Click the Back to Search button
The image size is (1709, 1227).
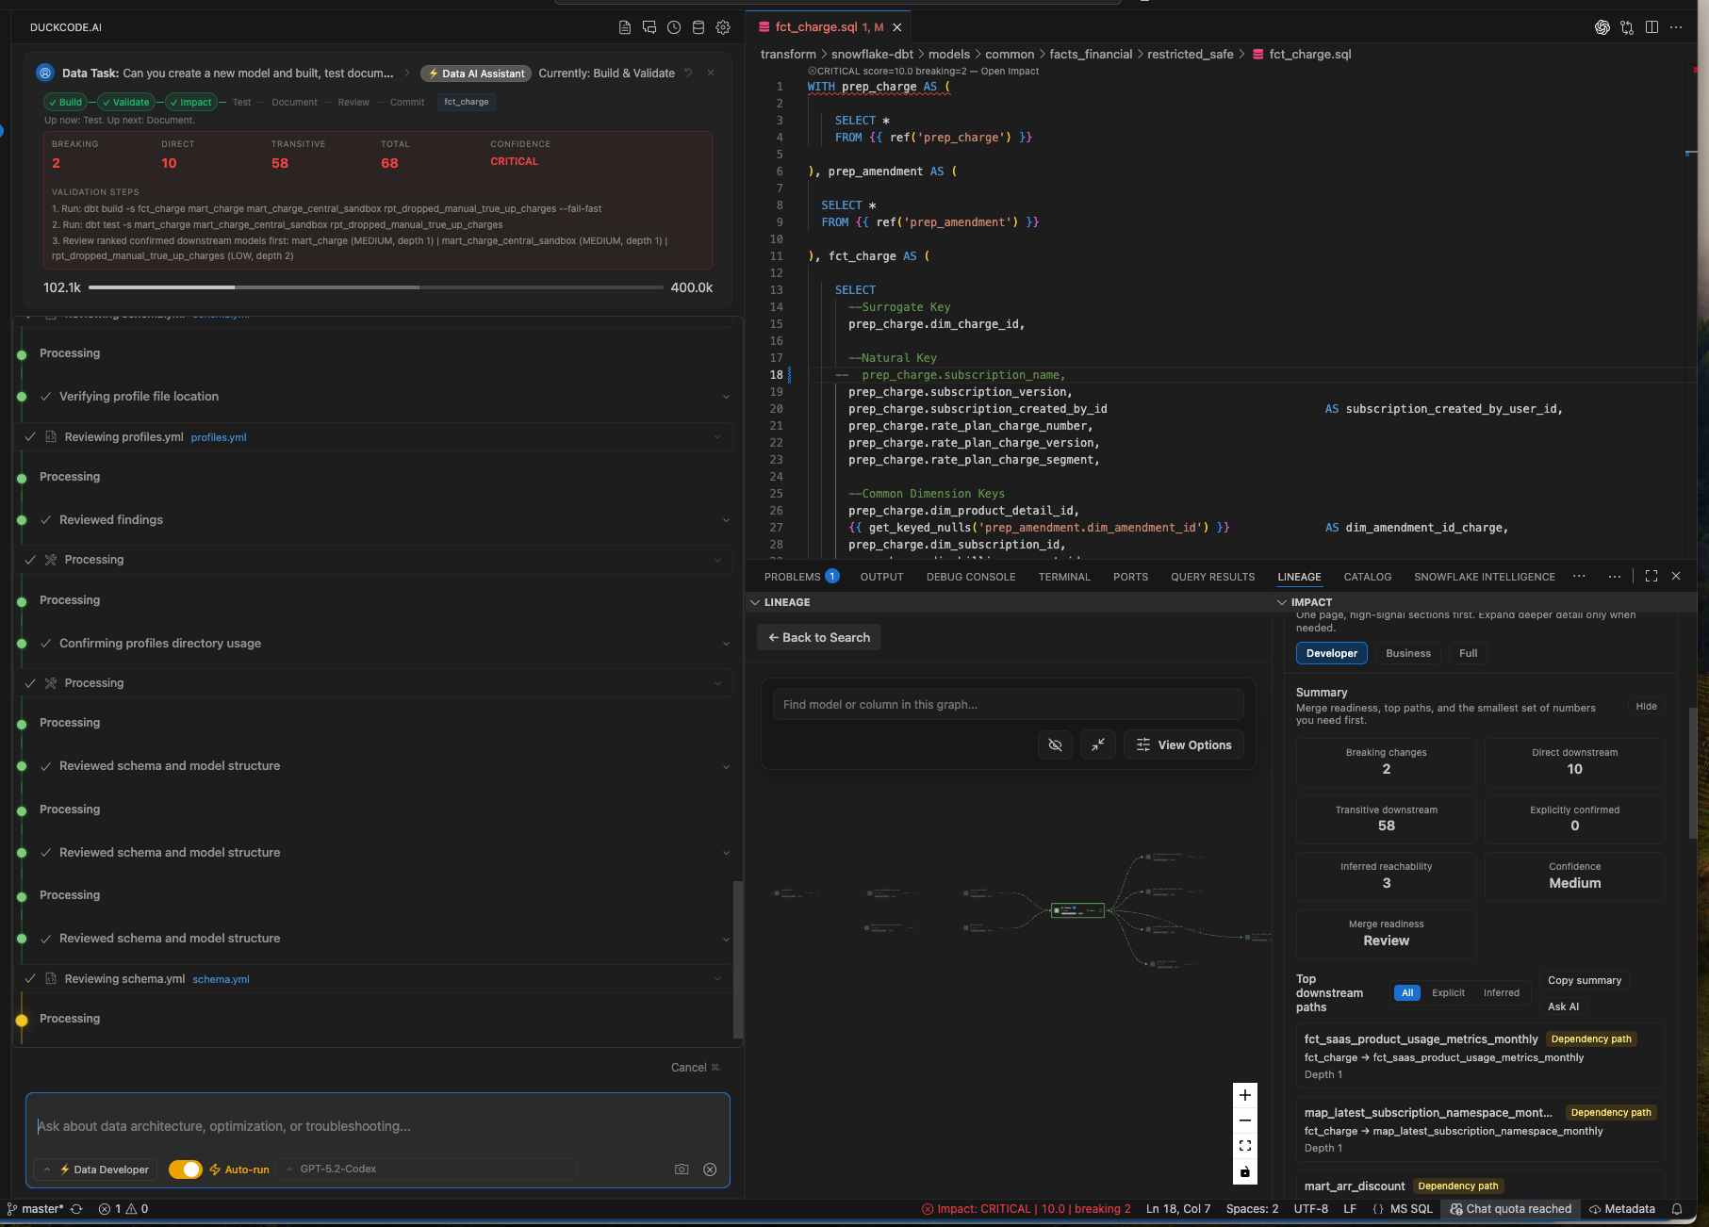[818, 637]
